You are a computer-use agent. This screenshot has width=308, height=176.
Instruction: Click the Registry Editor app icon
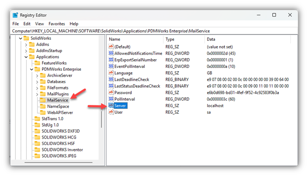tap(15, 15)
